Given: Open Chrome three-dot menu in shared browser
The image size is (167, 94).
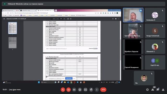Looking at the screenshot, I should 120,13.
